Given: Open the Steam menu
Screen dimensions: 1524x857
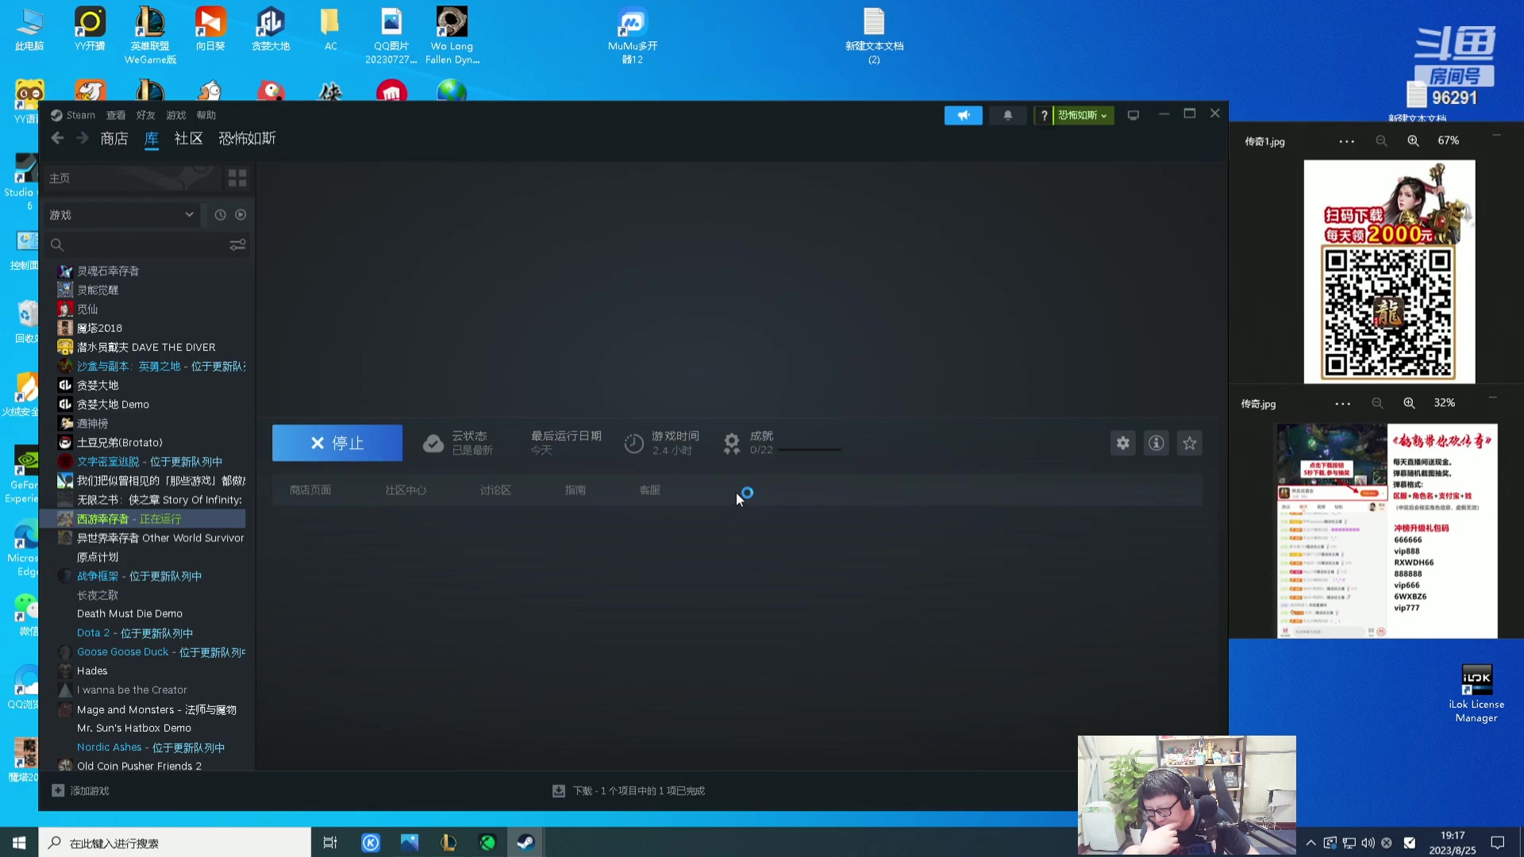Looking at the screenshot, I should coord(73,115).
